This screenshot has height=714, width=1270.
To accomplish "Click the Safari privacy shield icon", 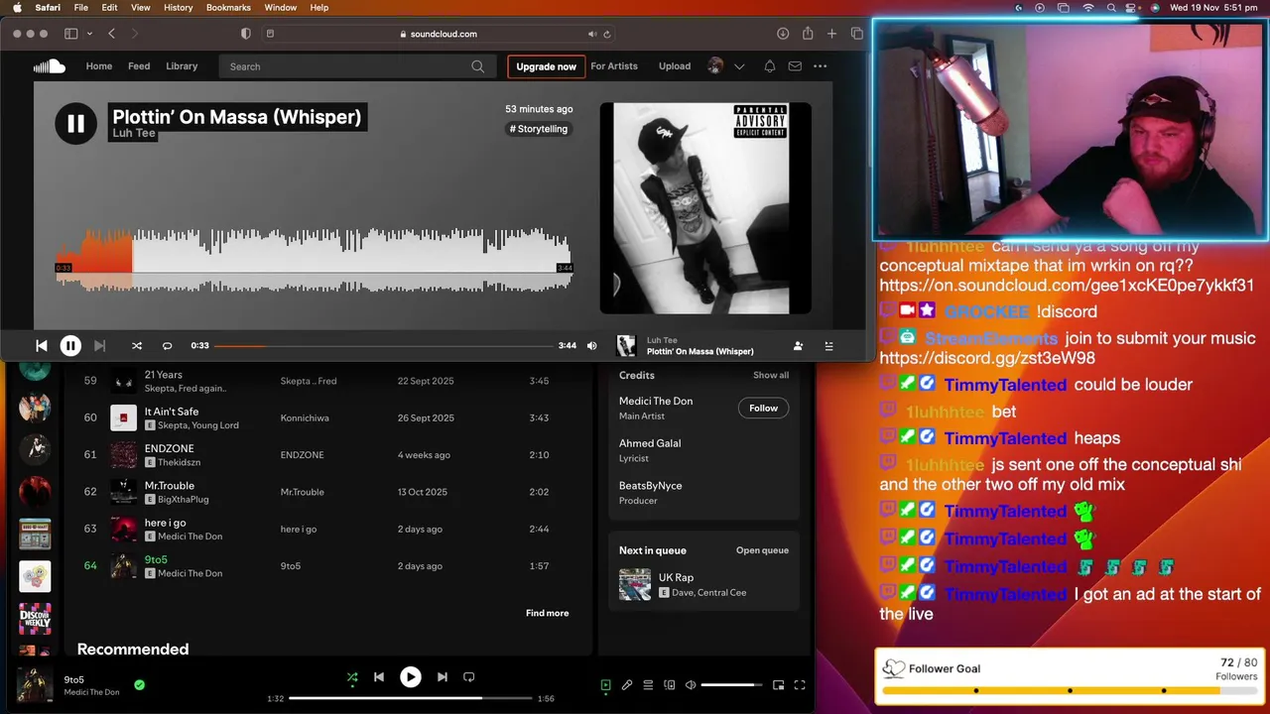I will tap(246, 34).
